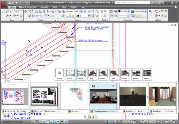The height and width of the screenshot is (124, 179).
Task: Open the Tools ribbon tab
Action: [55, 7]
